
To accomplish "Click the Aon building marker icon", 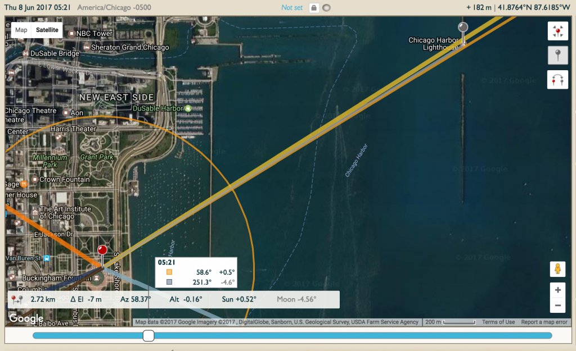I will (x=66, y=112).
